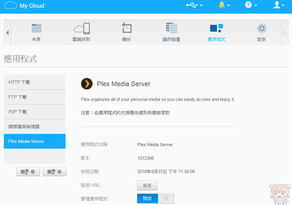Click the add app button

click(55, 172)
